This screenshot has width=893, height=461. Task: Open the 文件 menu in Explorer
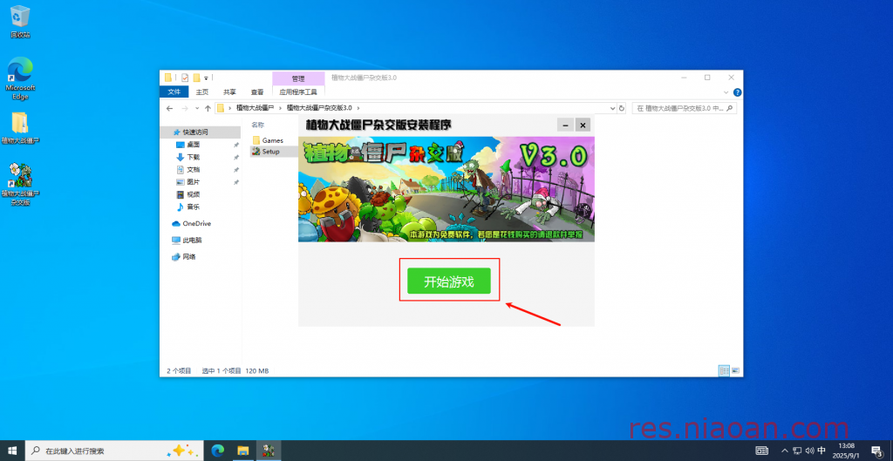tap(174, 92)
